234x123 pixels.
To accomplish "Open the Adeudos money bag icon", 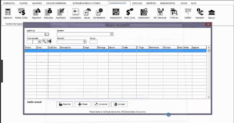I will click(x=48, y=14).
